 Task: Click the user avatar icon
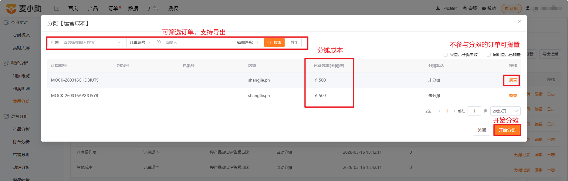[528, 8]
